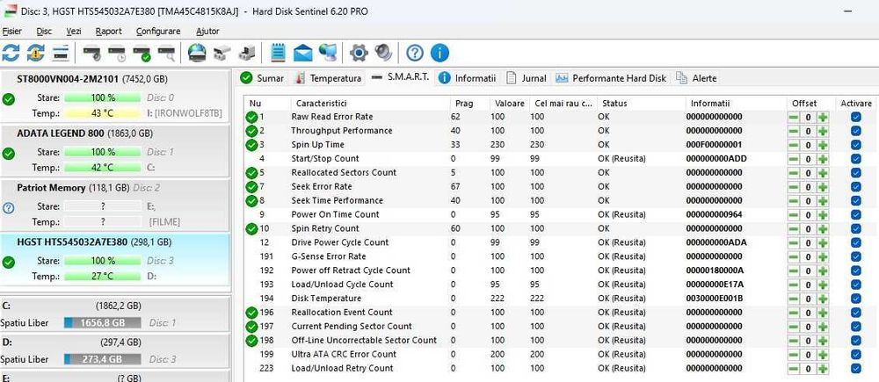This screenshot has width=879, height=382.
Task: Click the disk with gear toolbar icon
Action: [x=92, y=54]
